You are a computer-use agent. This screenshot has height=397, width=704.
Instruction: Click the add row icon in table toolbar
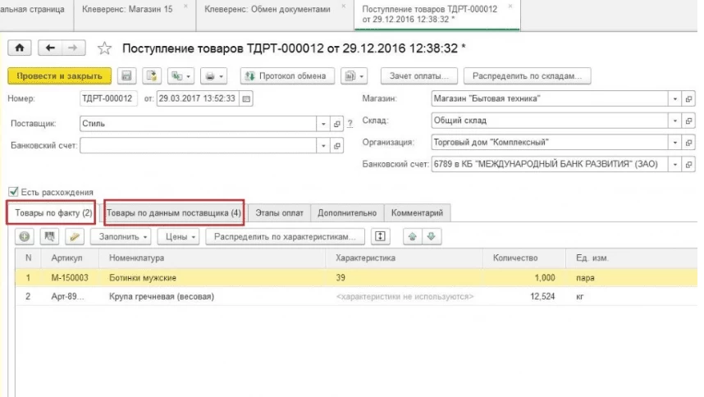click(x=25, y=236)
